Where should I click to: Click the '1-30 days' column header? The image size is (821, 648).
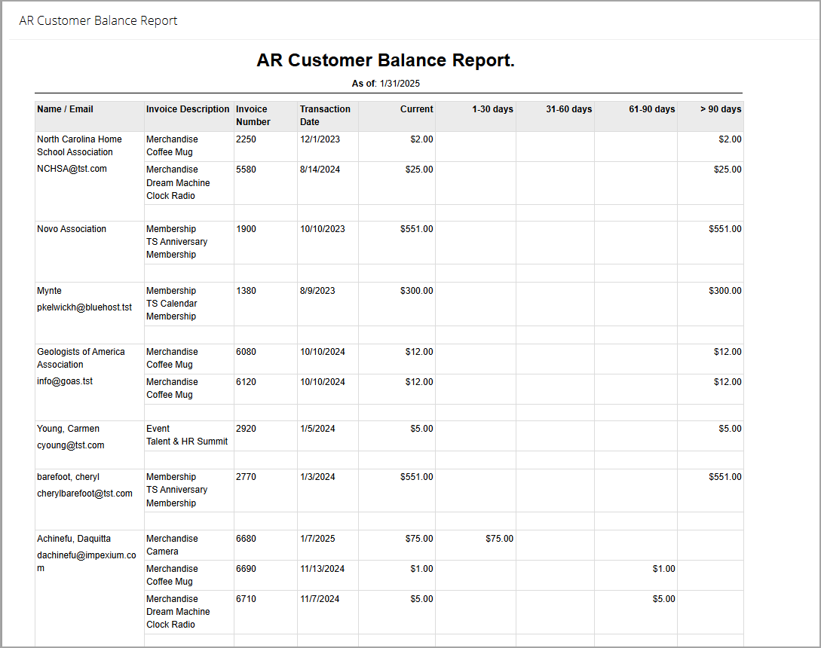[492, 109]
